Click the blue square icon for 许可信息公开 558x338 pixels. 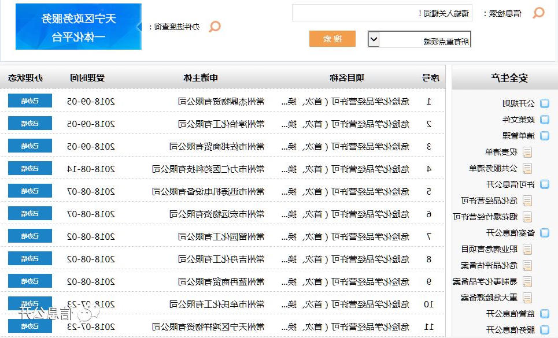tap(545, 184)
